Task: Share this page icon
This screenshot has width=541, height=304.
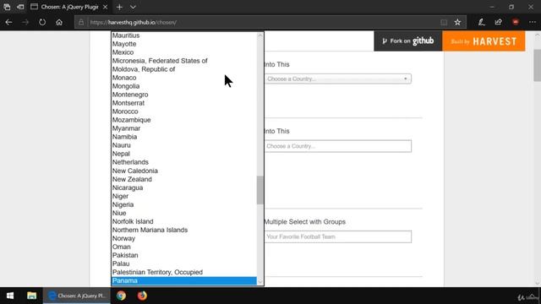Action: click(498, 22)
